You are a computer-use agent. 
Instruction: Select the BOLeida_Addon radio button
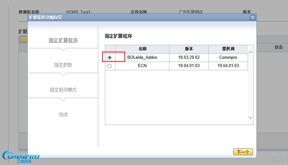(110, 58)
